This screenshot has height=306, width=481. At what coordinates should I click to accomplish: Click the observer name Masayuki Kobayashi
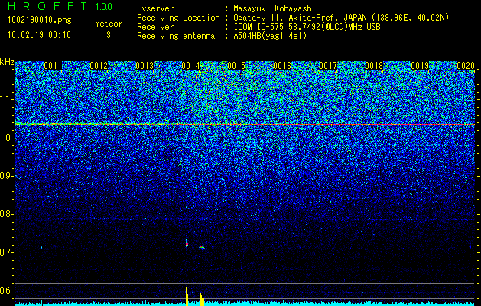(x=275, y=8)
